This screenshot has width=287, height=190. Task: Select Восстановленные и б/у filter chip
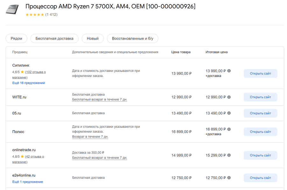(132, 39)
